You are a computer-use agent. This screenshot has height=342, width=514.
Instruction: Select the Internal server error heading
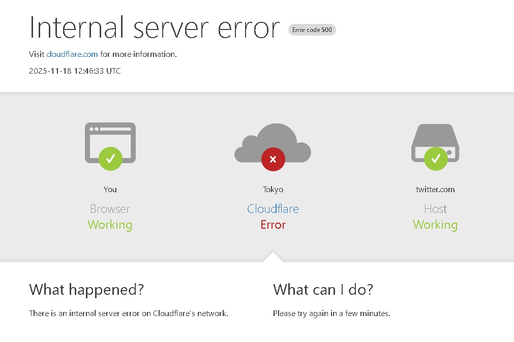155,27
